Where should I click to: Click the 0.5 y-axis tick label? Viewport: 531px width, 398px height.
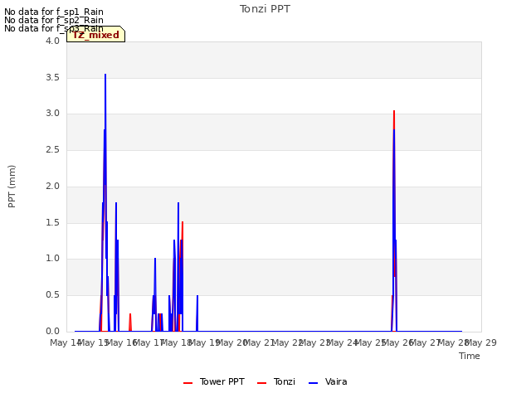click(52, 295)
